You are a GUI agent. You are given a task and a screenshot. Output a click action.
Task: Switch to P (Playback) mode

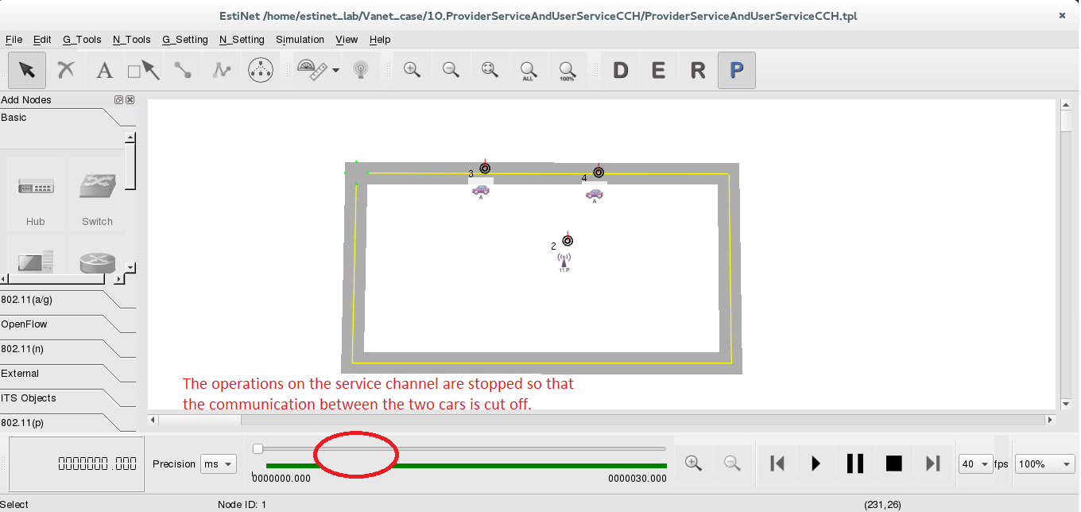(737, 70)
